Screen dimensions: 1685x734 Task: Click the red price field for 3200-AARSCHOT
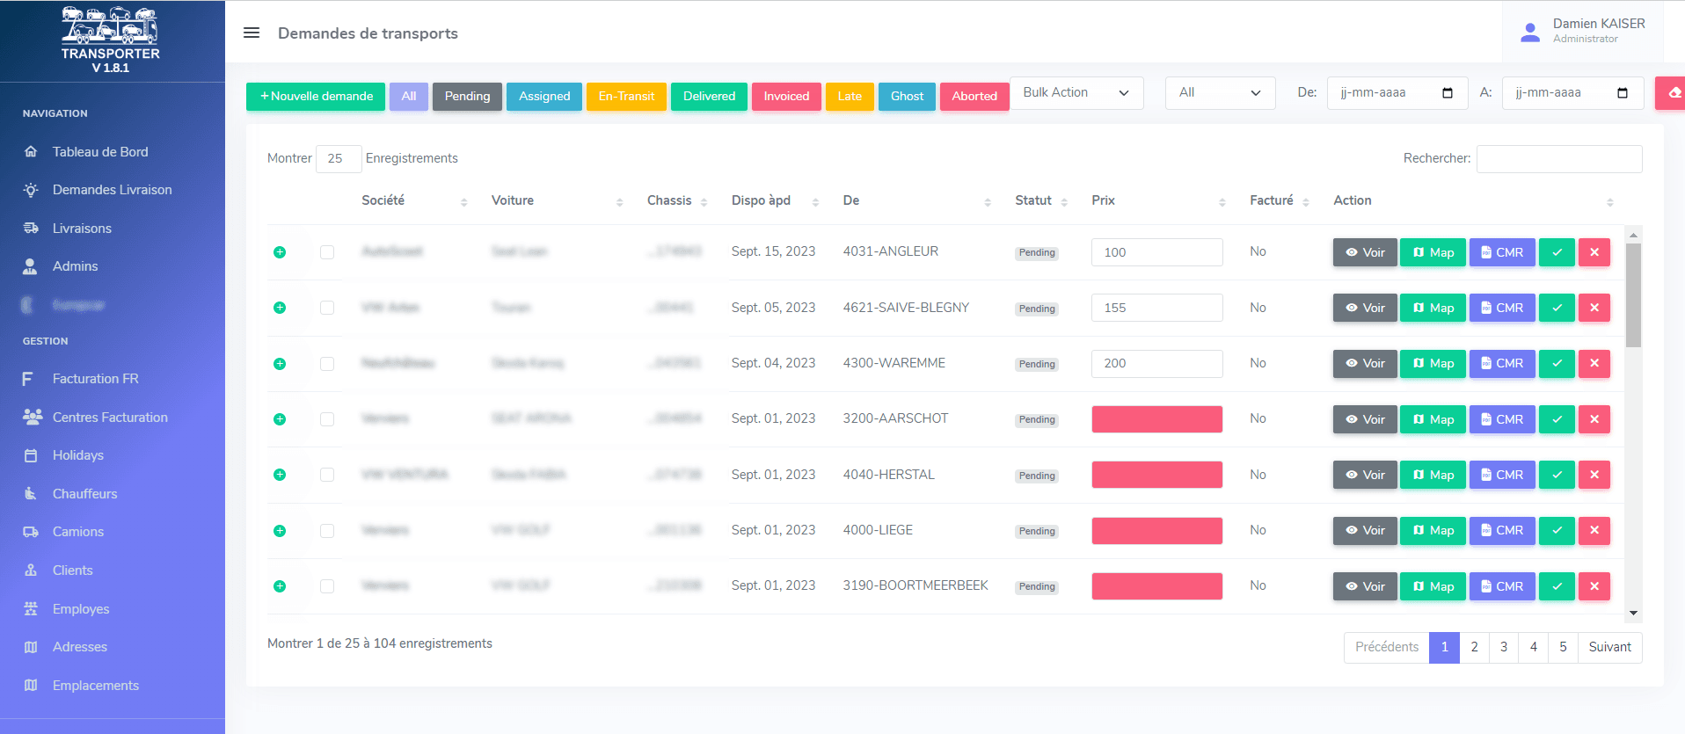(1156, 419)
